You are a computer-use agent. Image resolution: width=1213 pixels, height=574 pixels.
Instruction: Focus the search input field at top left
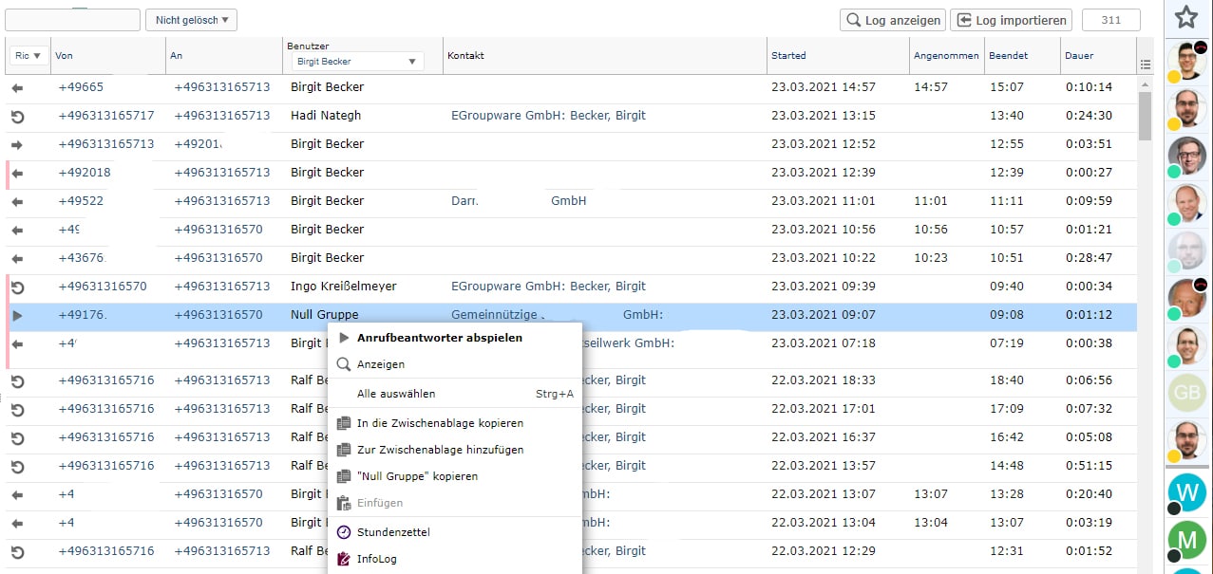point(72,20)
